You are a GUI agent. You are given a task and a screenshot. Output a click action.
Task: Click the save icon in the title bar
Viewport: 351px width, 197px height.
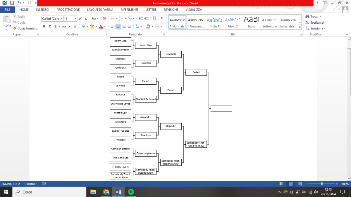point(12,3)
